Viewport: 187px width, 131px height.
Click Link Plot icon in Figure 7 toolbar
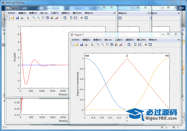(129, 45)
